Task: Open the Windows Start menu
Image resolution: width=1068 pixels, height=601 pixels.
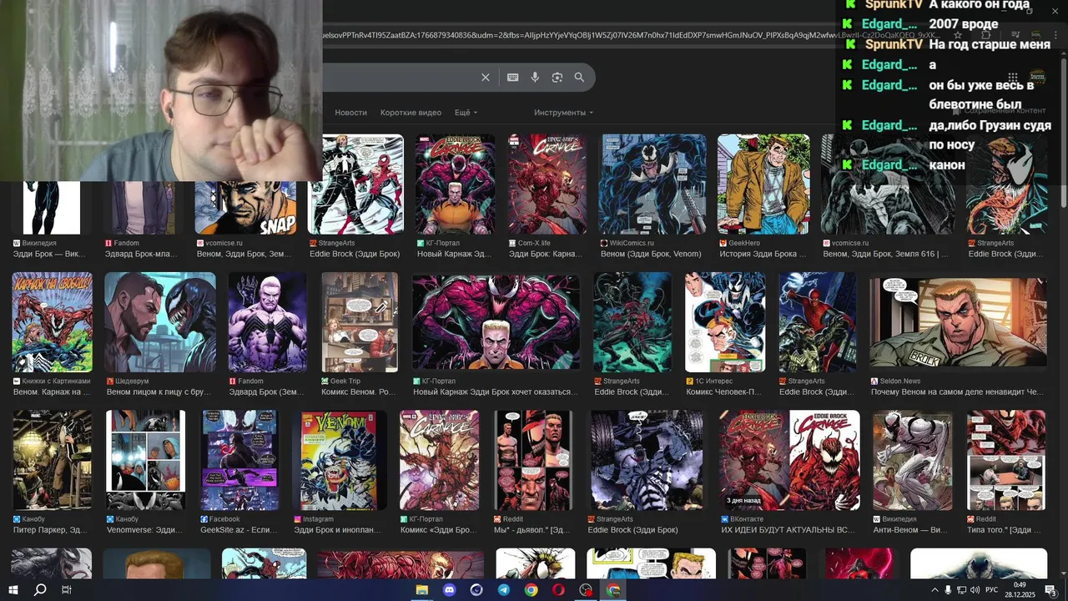Action: click(x=13, y=590)
